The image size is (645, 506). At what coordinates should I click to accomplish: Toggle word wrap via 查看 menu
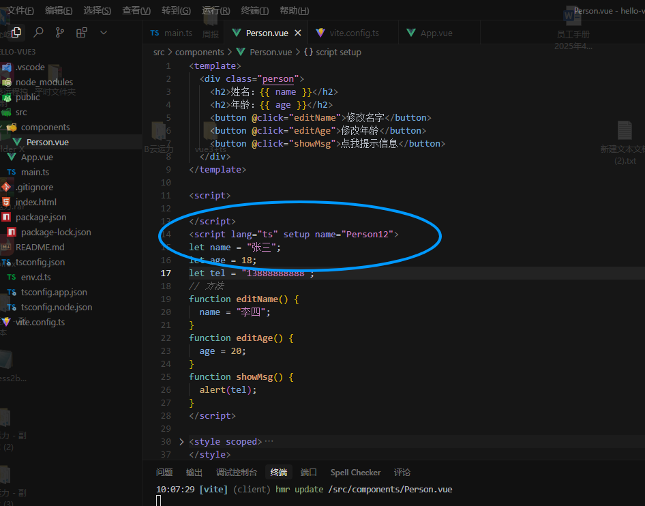pos(138,10)
